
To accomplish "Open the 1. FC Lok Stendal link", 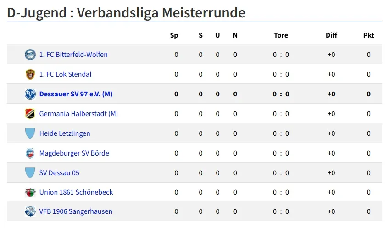I will click(x=65, y=74).
